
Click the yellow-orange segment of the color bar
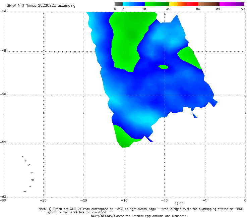click(178, 4)
